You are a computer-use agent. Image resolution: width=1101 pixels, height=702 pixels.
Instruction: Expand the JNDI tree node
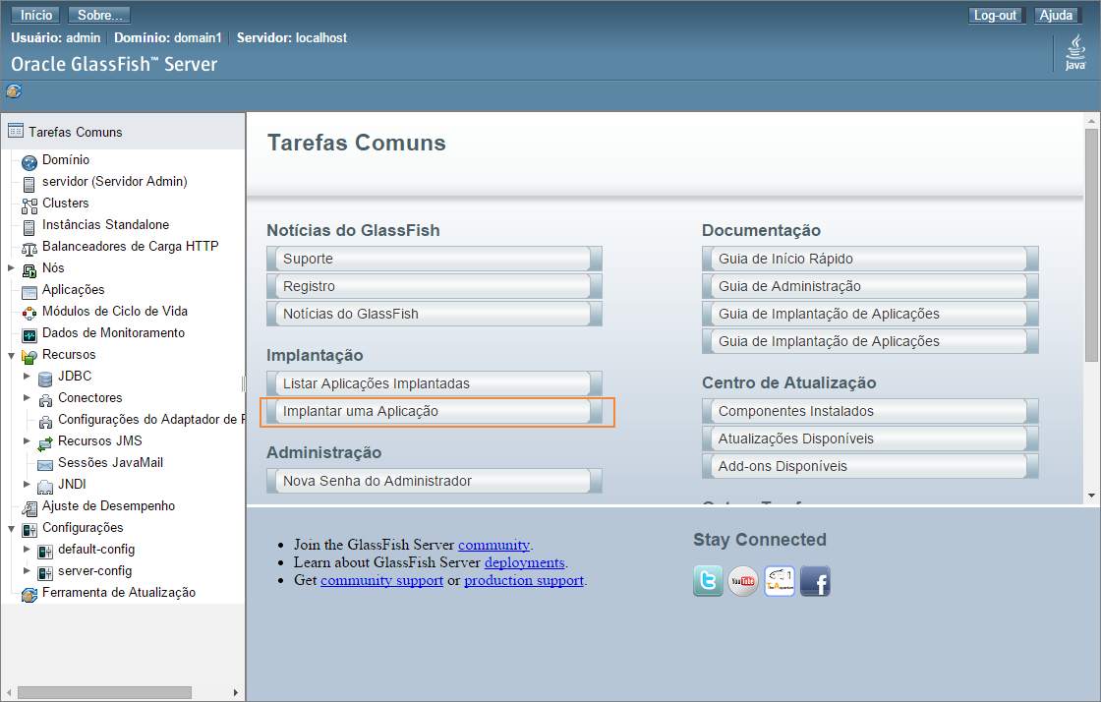tap(27, 484)
